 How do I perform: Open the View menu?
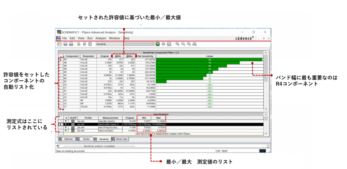[81, 38]
